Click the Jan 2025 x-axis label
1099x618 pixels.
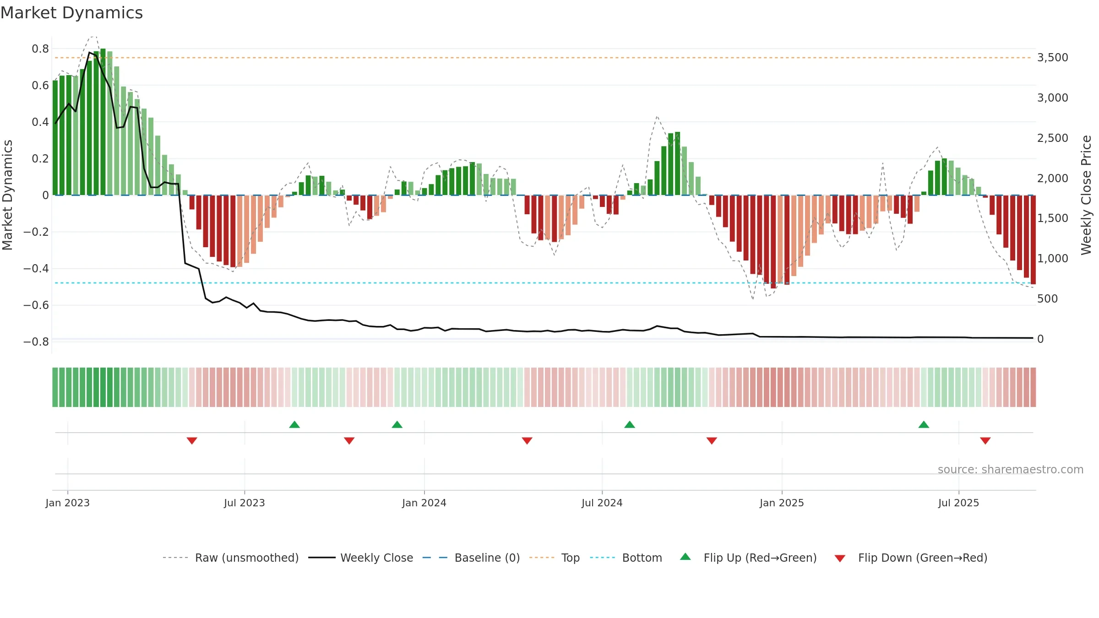point(782,503)
